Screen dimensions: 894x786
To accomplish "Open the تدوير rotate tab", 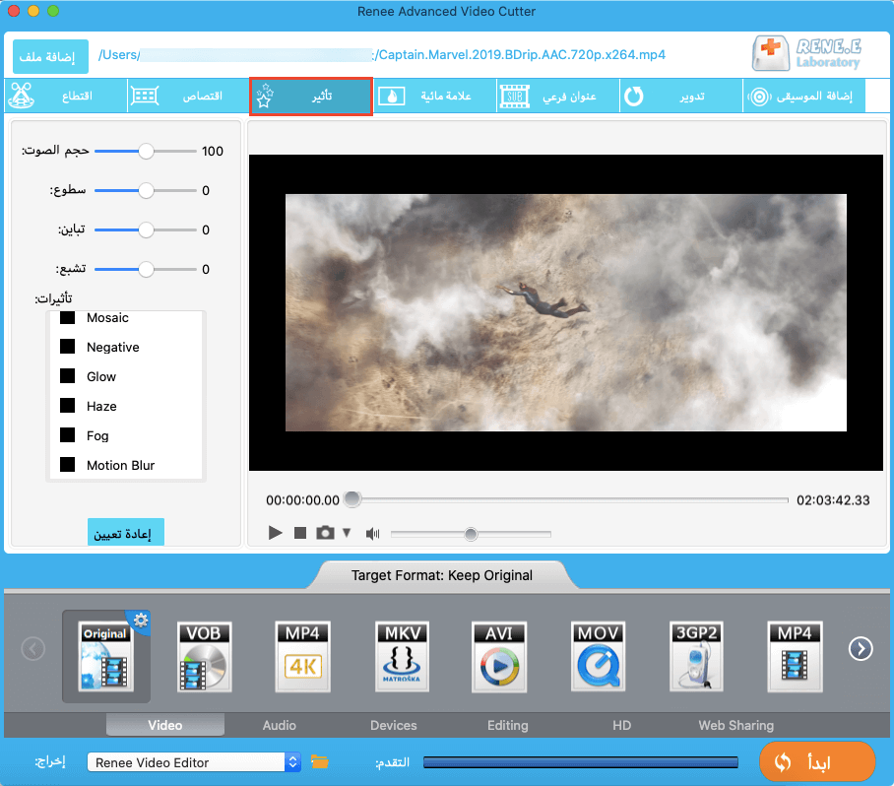I will click(x=681, y=96).
